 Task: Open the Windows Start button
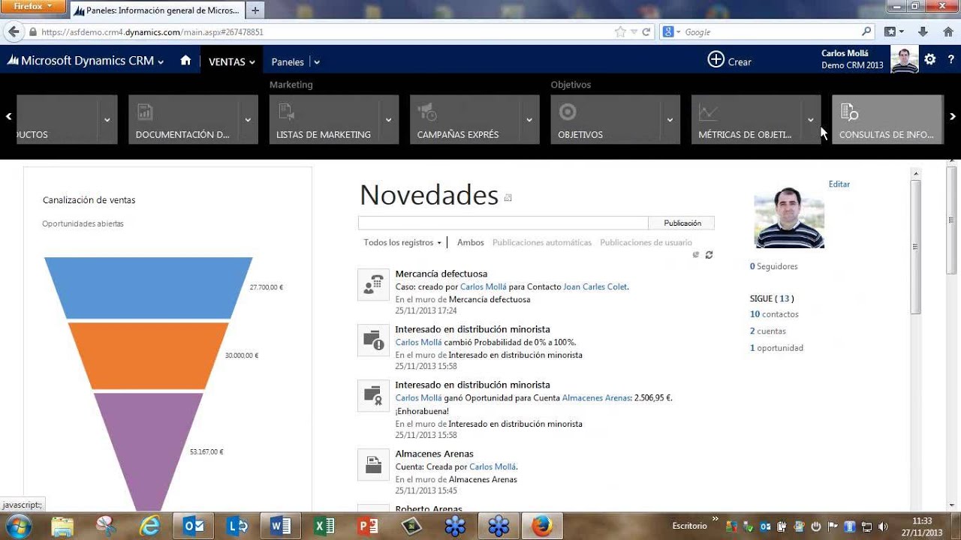pyautogui.click(x=17, y=526)
